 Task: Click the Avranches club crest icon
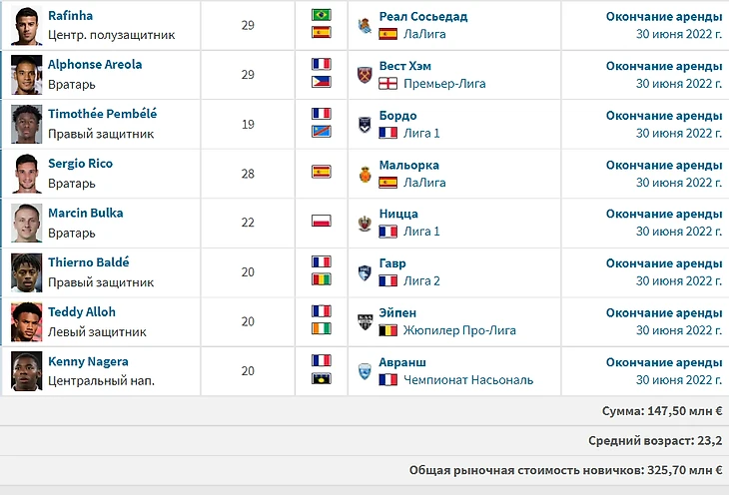click(364, 371)
